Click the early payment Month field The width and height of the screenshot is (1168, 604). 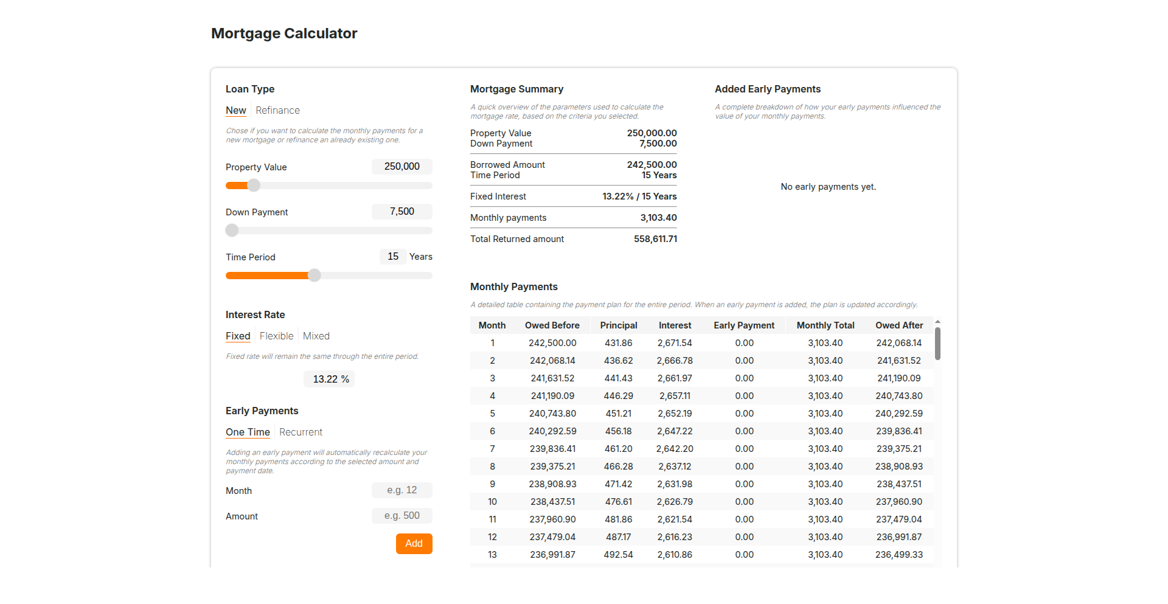[x=401, y=490]
